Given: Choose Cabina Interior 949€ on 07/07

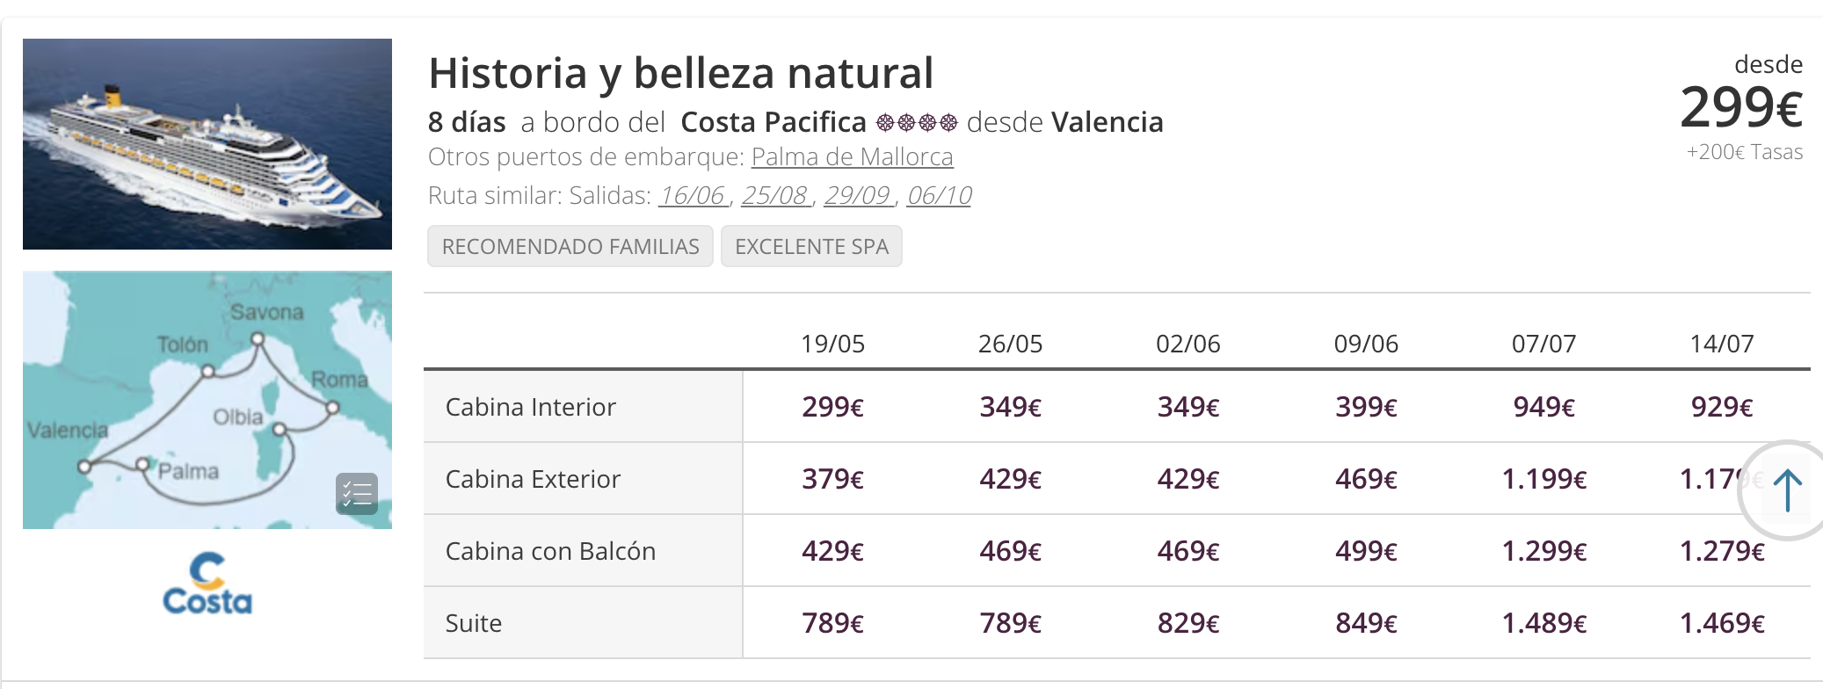Looking at the screenshot, I should pyautogui.click(x=1543, y=407).
